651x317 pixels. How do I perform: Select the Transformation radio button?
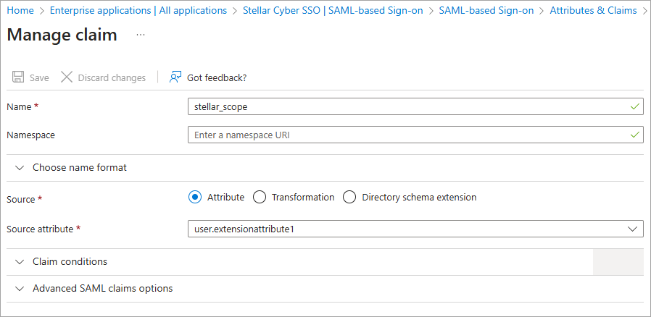259,197
